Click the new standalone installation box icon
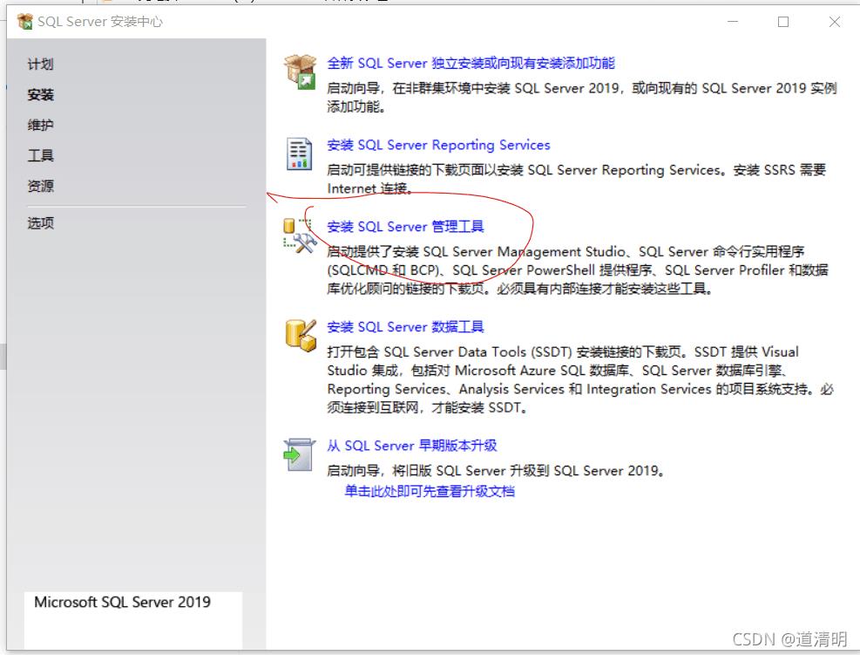Screen dimensions: 860x655 300,72
